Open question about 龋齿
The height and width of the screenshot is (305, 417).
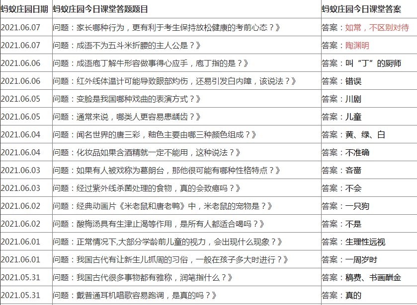tap(127, 117)
